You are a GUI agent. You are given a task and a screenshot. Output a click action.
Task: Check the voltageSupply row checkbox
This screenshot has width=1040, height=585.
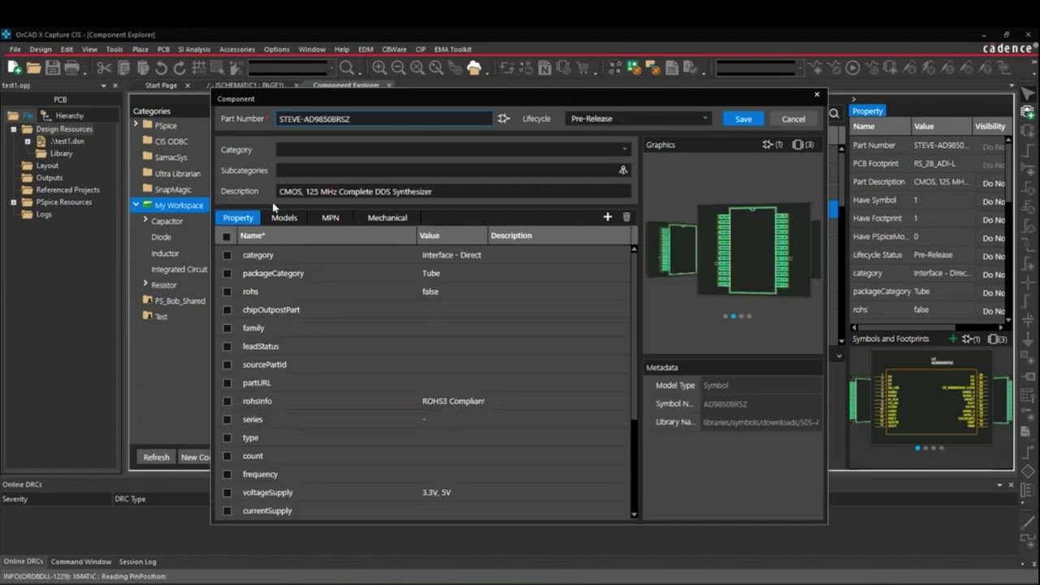pyautogui.click(x=227, y=493)
